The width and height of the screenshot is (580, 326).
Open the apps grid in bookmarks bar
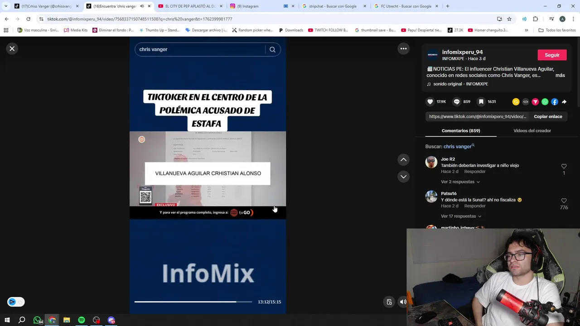tap(6, 30)
